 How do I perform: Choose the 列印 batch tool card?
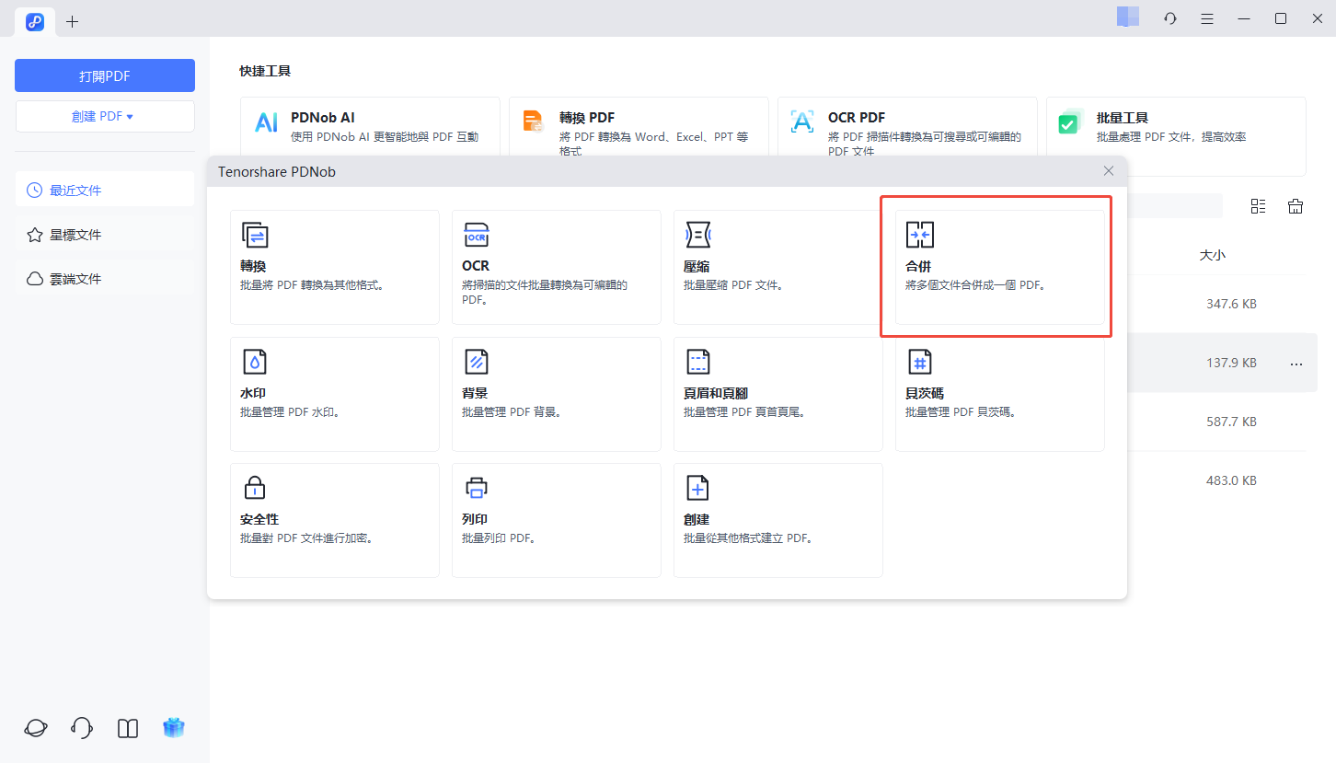(557, 520)
